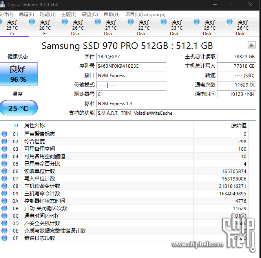
Task: Click the 序列号 field S463NF0K941823E
Action: [131, 66]
